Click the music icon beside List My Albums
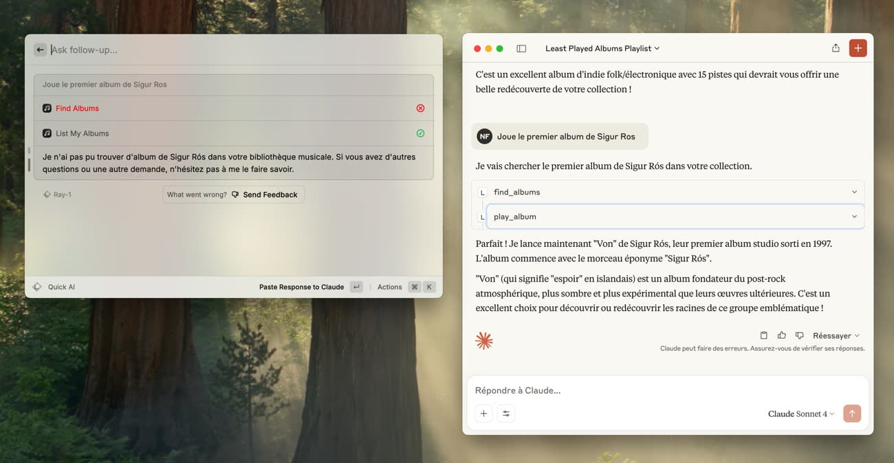 [x=47, y=133]
